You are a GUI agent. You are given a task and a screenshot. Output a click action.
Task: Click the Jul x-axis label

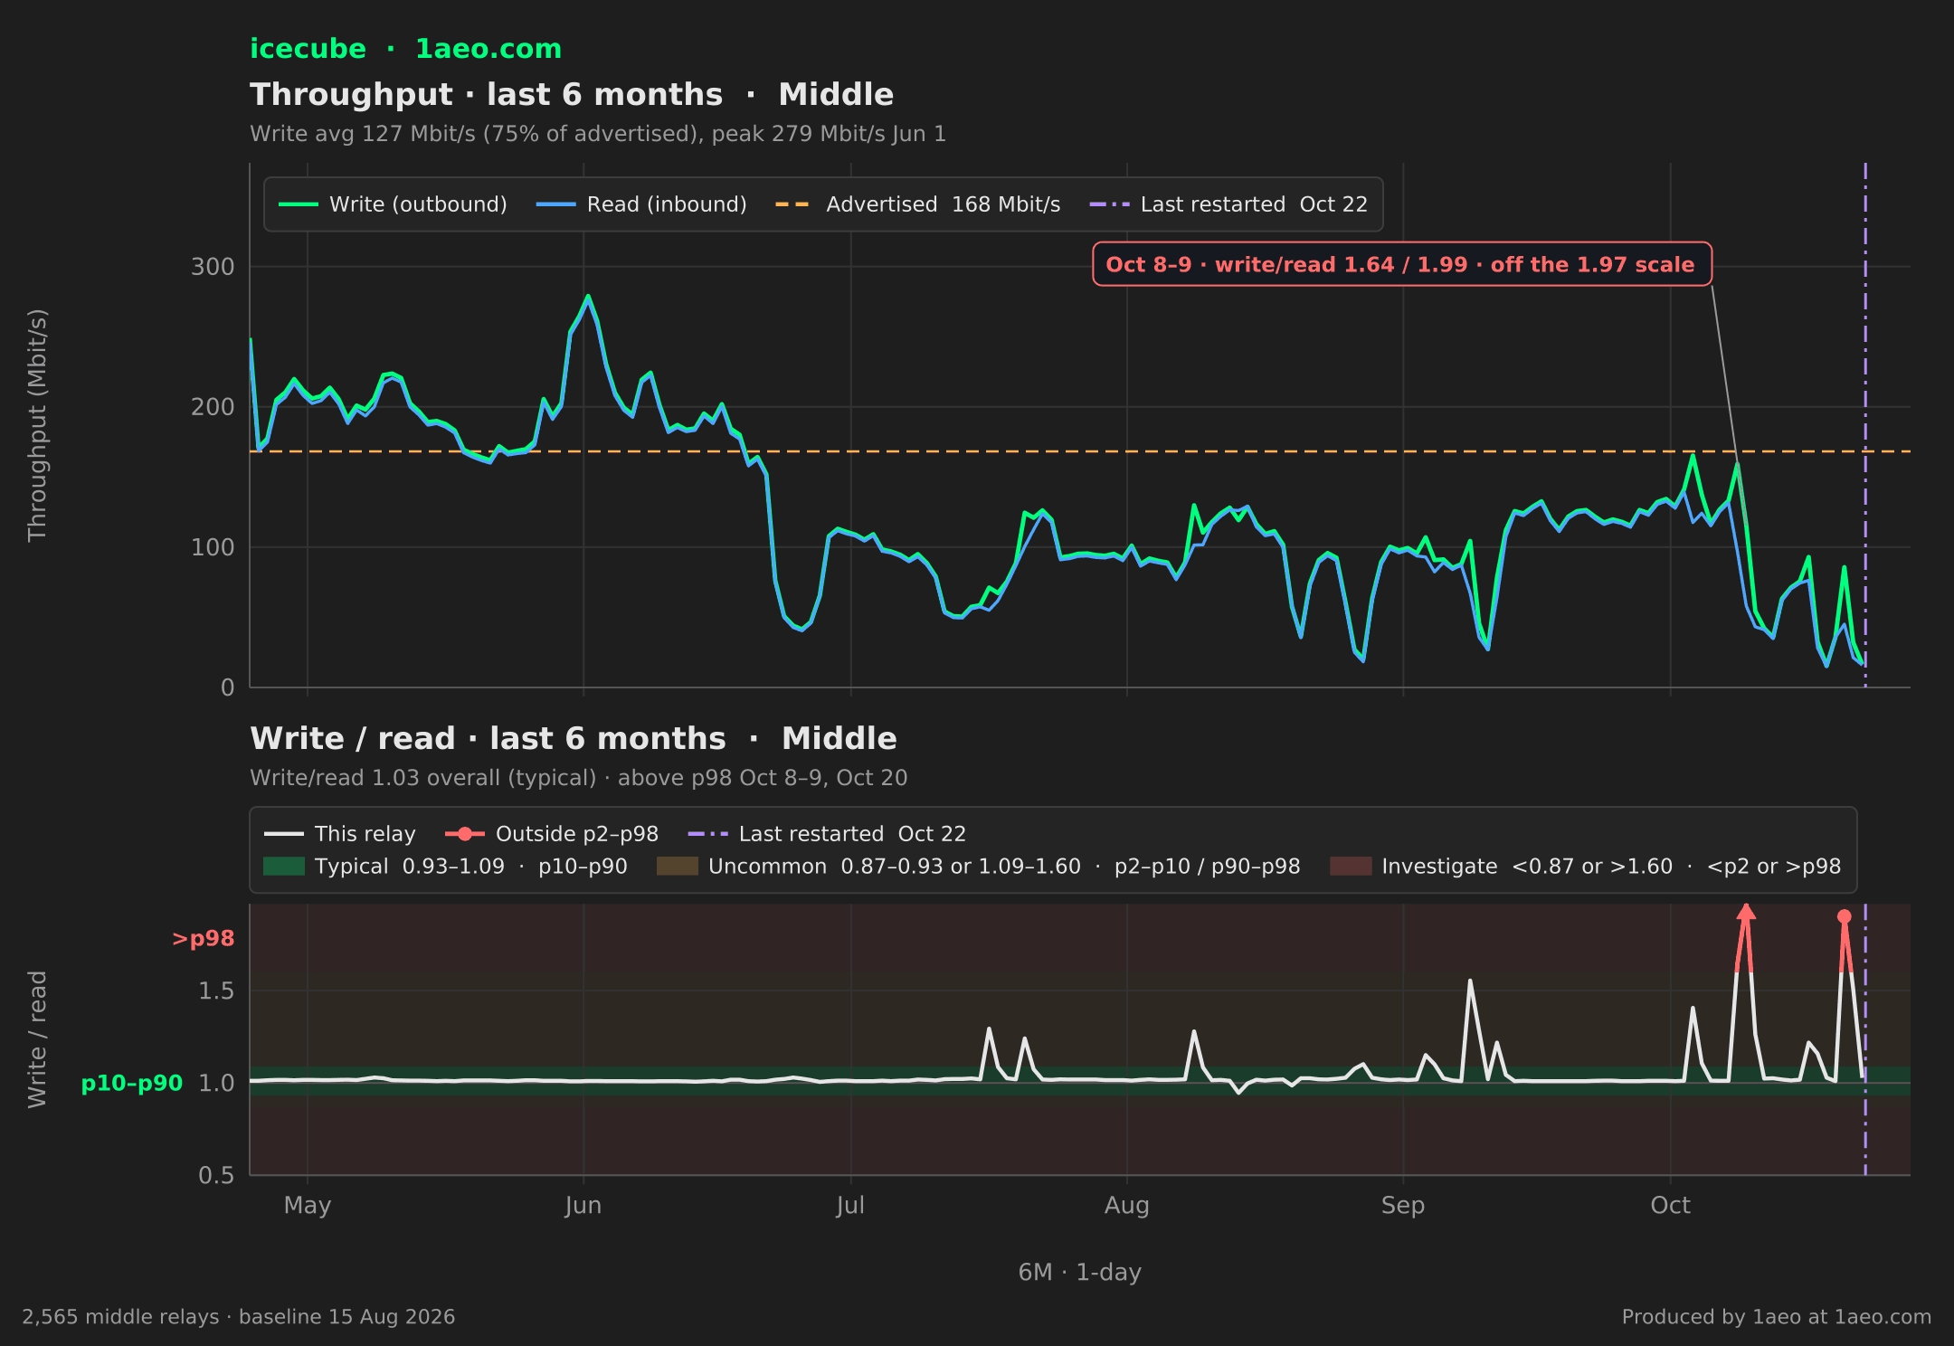850,1206
